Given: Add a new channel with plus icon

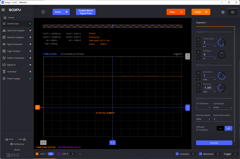Looking at the screenshot, I should (80, 154).
